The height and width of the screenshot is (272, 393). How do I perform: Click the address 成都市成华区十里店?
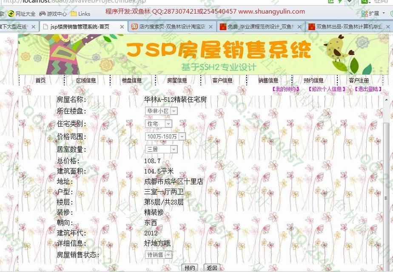(174, 181)
